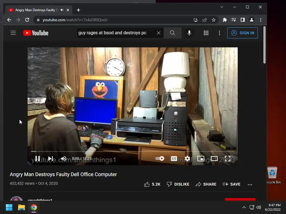286x214 pixels.
Task: Click the page vertical scrollbar
Action: 264,45
